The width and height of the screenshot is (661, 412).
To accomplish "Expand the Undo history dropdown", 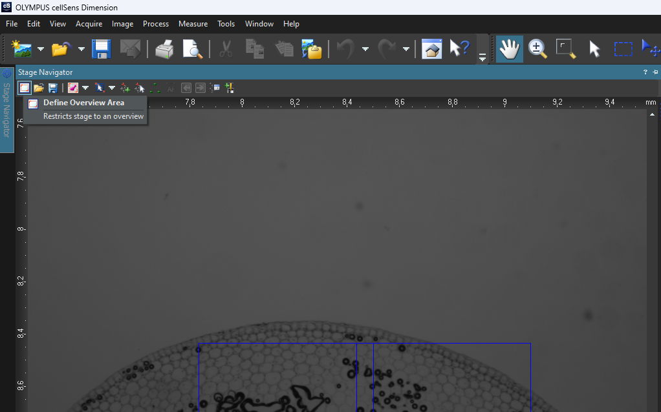I will [365, 49].
